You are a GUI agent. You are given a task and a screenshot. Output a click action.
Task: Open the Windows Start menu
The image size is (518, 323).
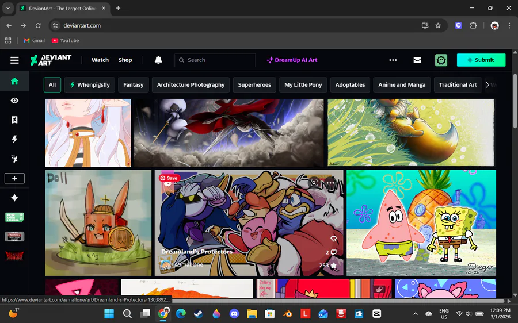point(109,313)
